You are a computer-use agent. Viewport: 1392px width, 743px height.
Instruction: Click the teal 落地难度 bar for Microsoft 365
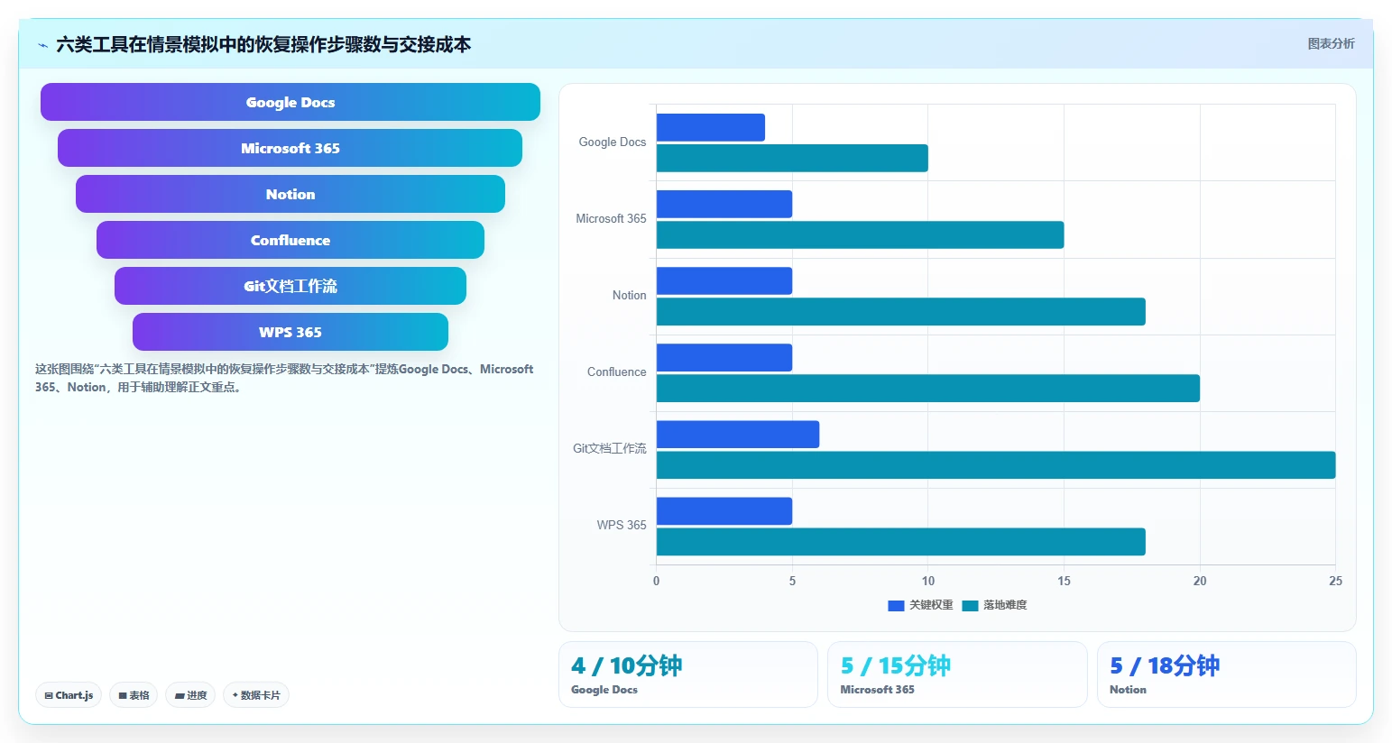coord(861,234)
